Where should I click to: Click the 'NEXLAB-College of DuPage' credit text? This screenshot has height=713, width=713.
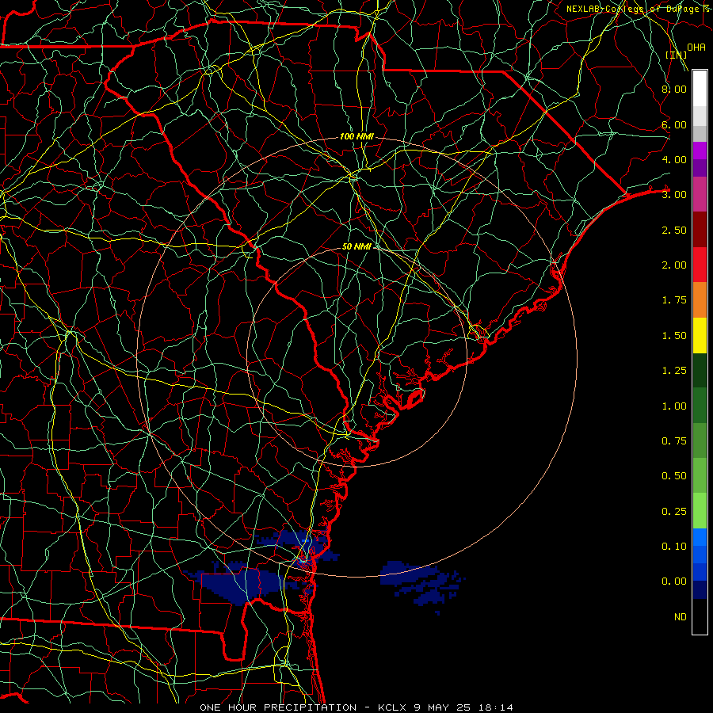pos(633,9)
